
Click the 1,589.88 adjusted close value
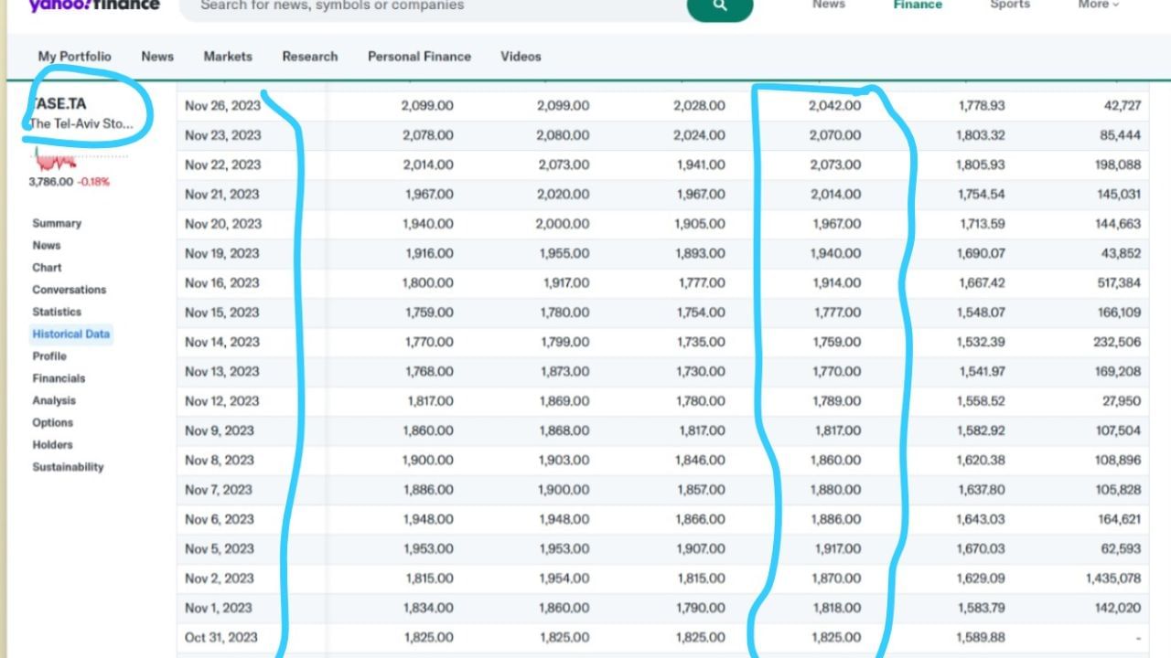981,637
